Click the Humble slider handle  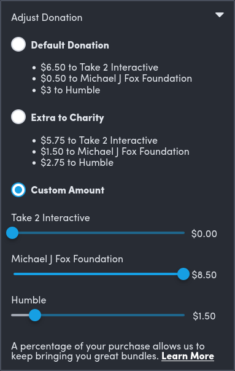click(35, 315)
